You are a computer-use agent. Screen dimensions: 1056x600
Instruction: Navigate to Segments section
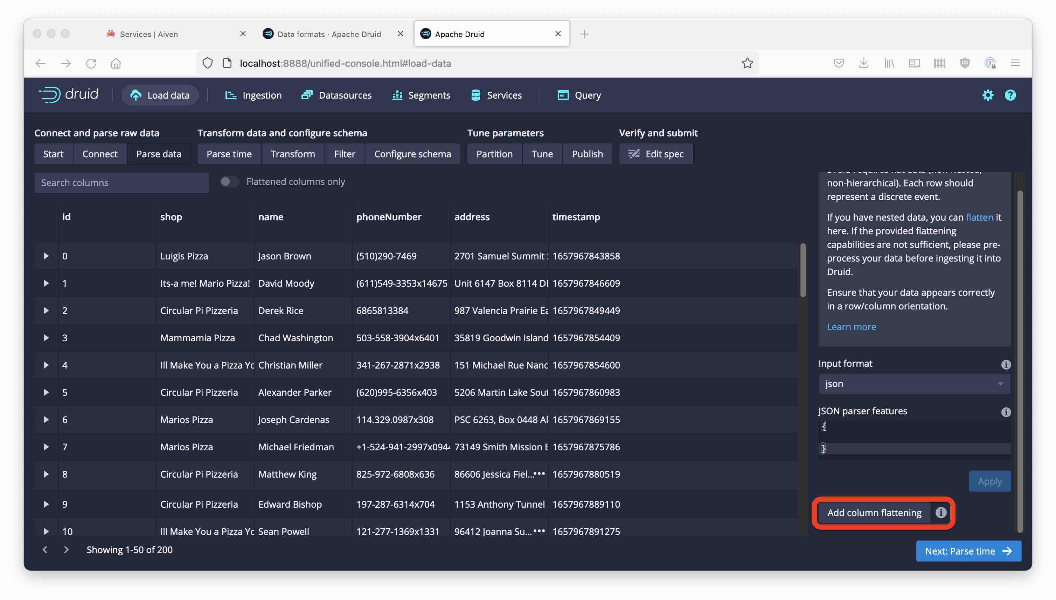click(429, 95)
